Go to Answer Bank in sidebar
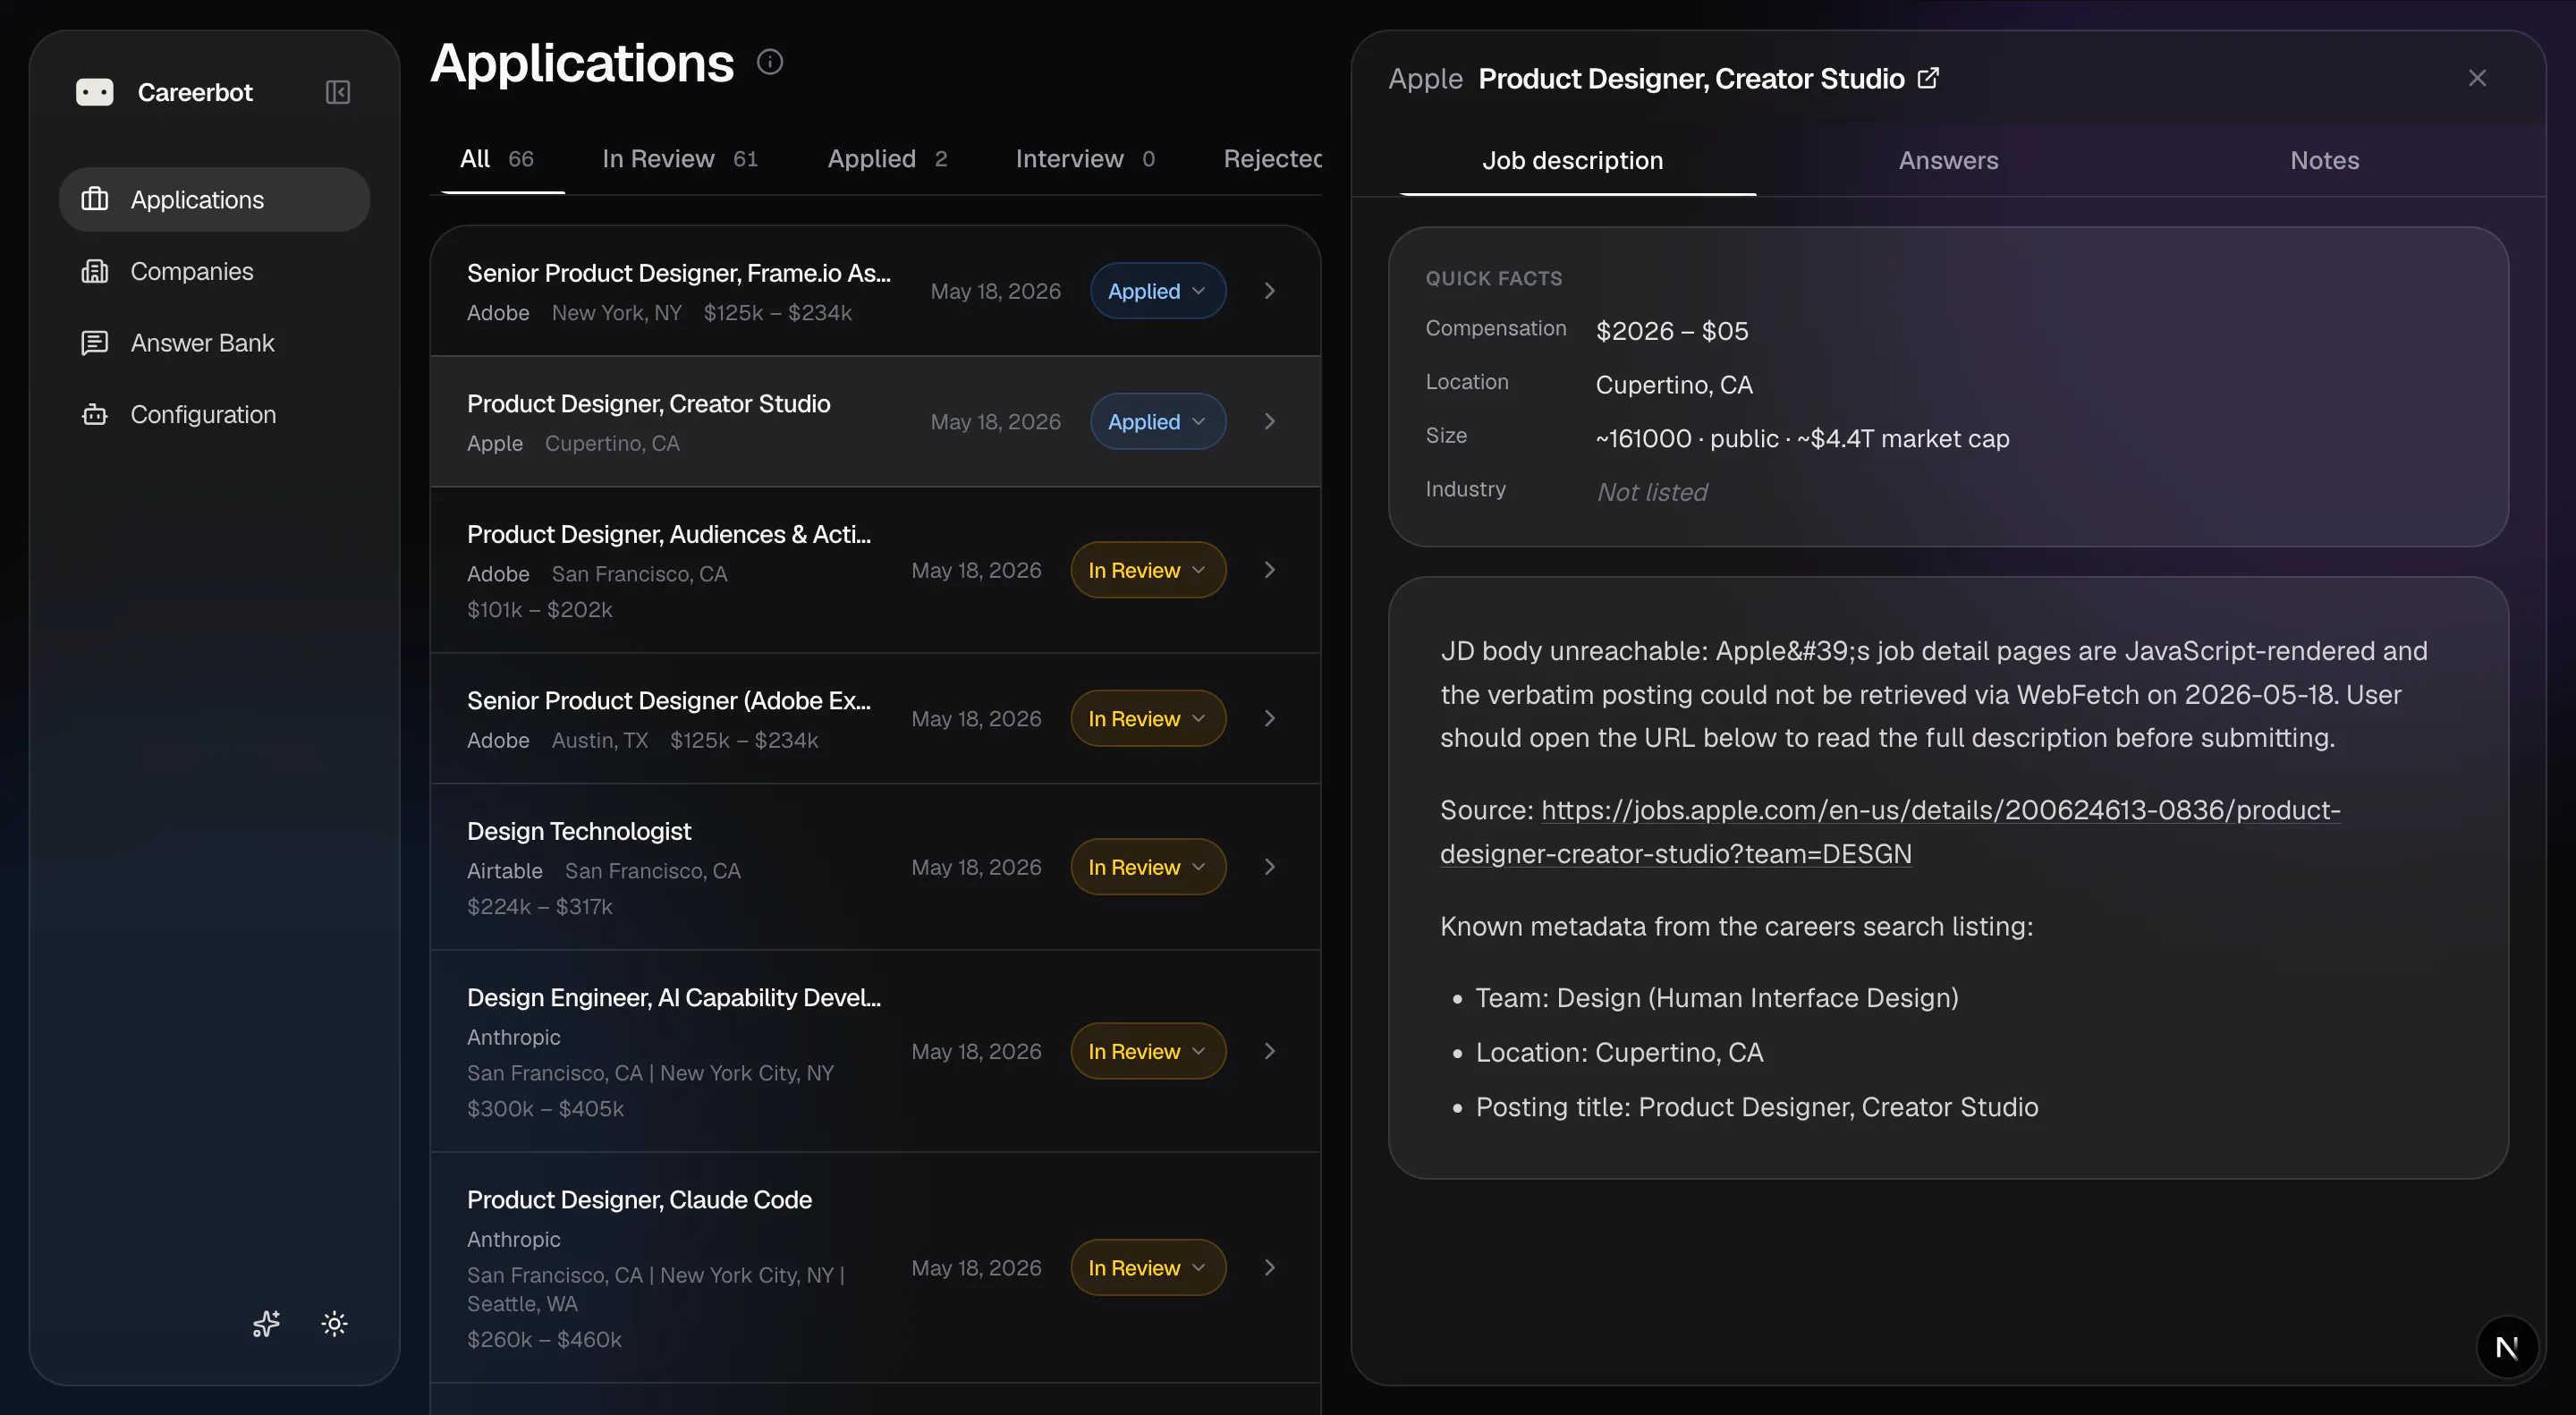This screenshot has height=1415, width=2576. (x=215, y=343)
